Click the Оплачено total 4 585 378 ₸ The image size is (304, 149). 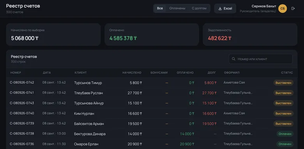click(x=123, y=38)
